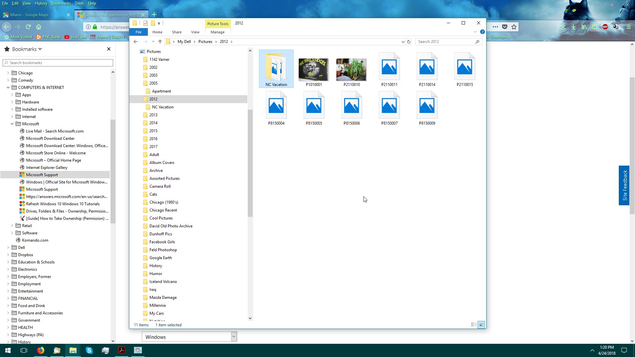Switch to Details view layout

tap(474, 325)
